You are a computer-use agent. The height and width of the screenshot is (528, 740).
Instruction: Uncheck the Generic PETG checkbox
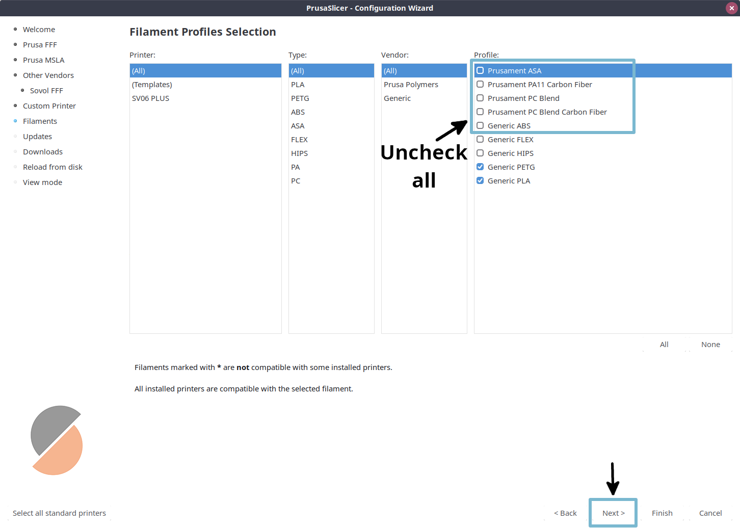480,167
